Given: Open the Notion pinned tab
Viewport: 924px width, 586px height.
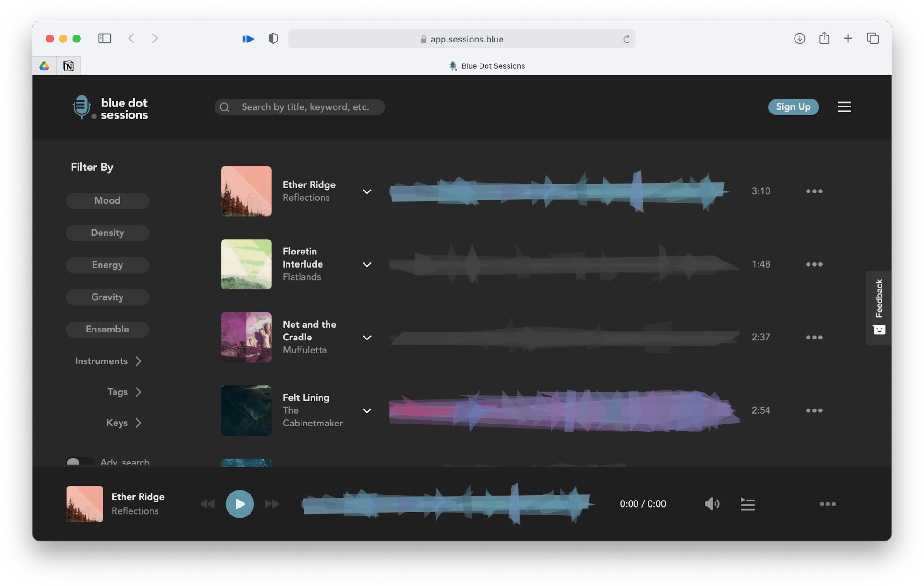Looking at the screenshot, I should 68,66.
